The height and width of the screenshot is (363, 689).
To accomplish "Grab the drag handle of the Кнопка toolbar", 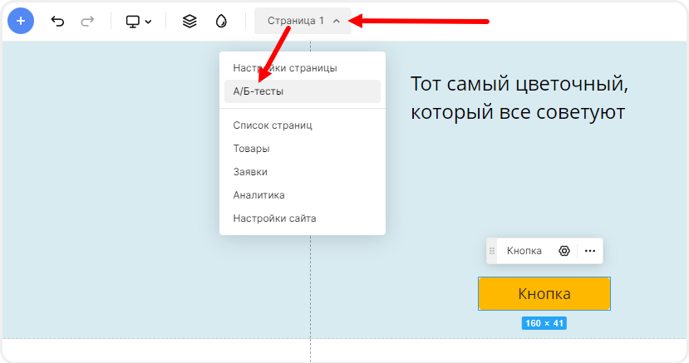I will click(492, 251).
